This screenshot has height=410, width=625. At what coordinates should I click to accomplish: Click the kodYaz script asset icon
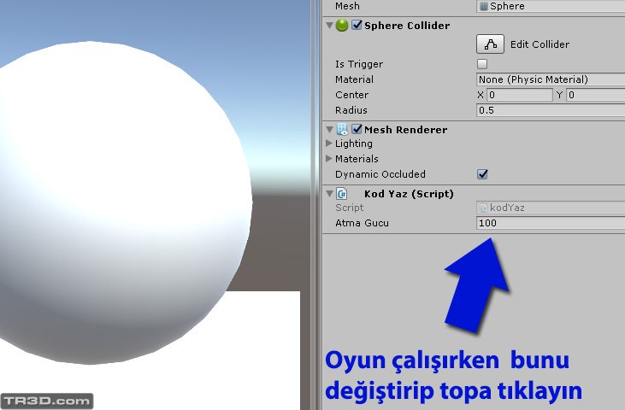(x=483, y=208)
